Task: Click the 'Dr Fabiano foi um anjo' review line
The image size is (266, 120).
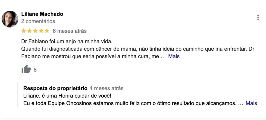Action: (x=67, y=41)
